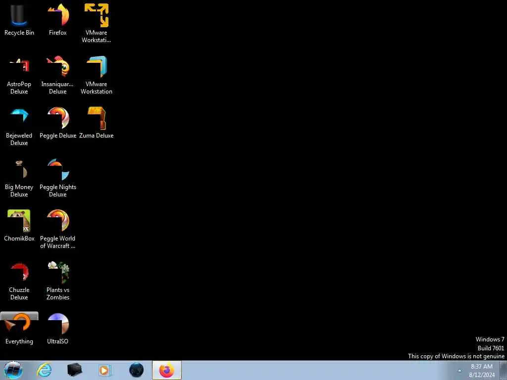
Task: Select the Firefox desktop shortcut
Action: [x=58, y=19]
